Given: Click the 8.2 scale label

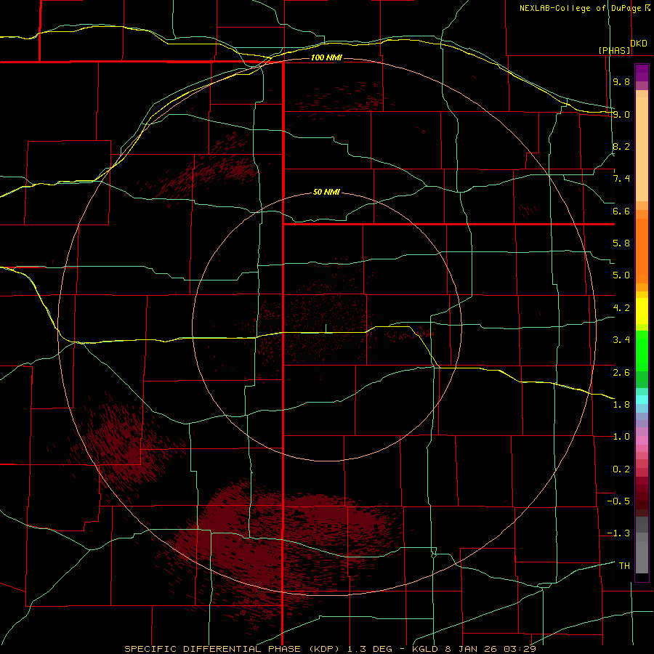Looking at the screenshot, I should coord(621,146).
